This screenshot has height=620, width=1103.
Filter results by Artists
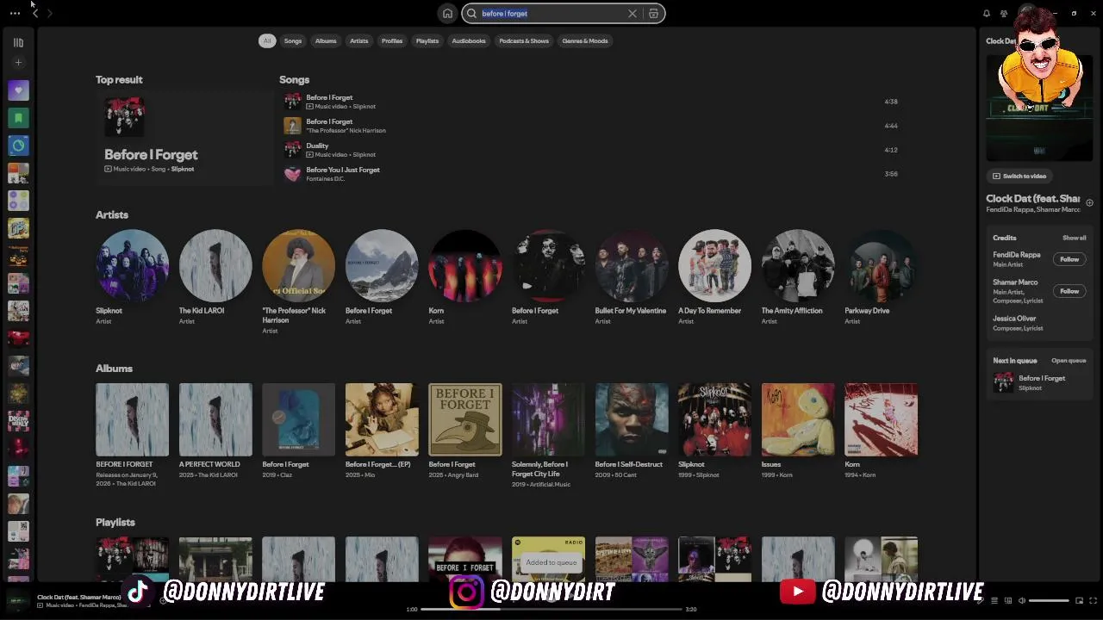pyautogui.click(x=358, y=40)
